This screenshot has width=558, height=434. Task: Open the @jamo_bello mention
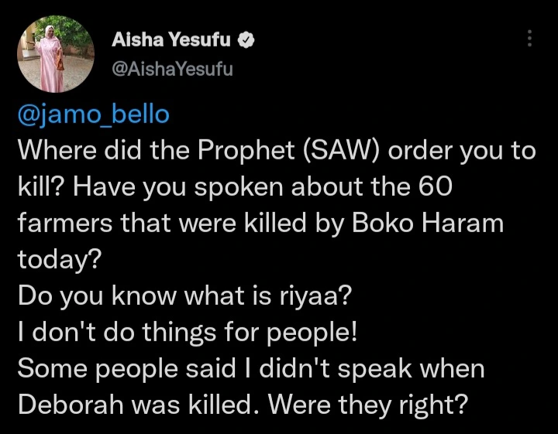(93, 114)
